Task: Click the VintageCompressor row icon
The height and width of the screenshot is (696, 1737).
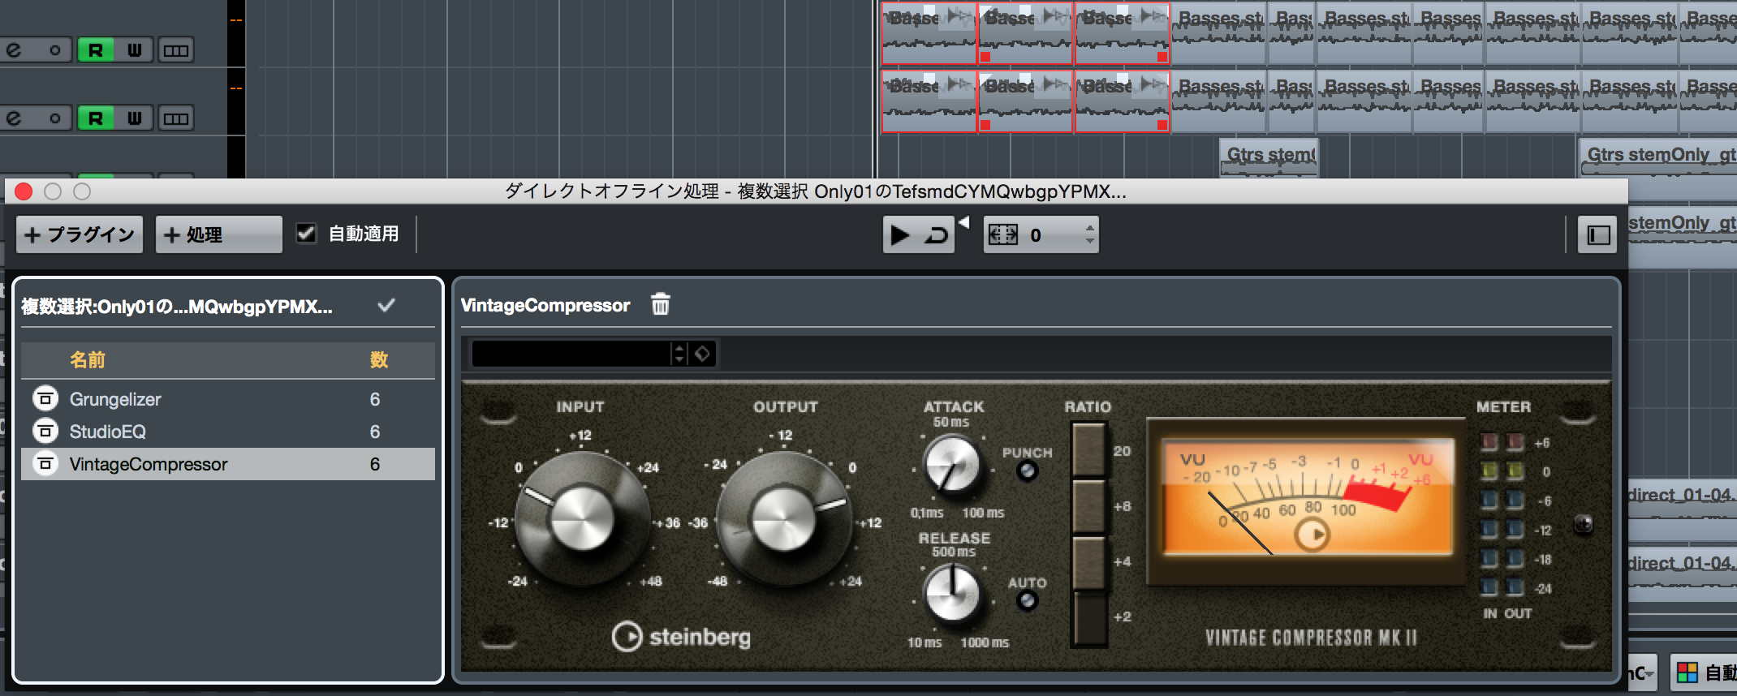Action: tap(45, 464)
